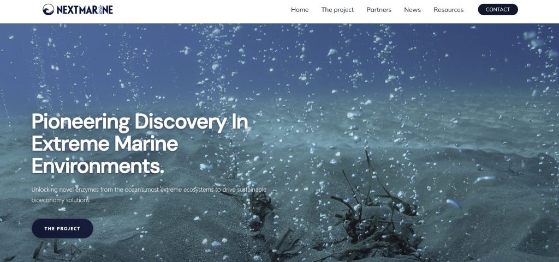Click the small blue fish shape on the seabed
Screen dimensions: 559x262
tap(454, 204)
